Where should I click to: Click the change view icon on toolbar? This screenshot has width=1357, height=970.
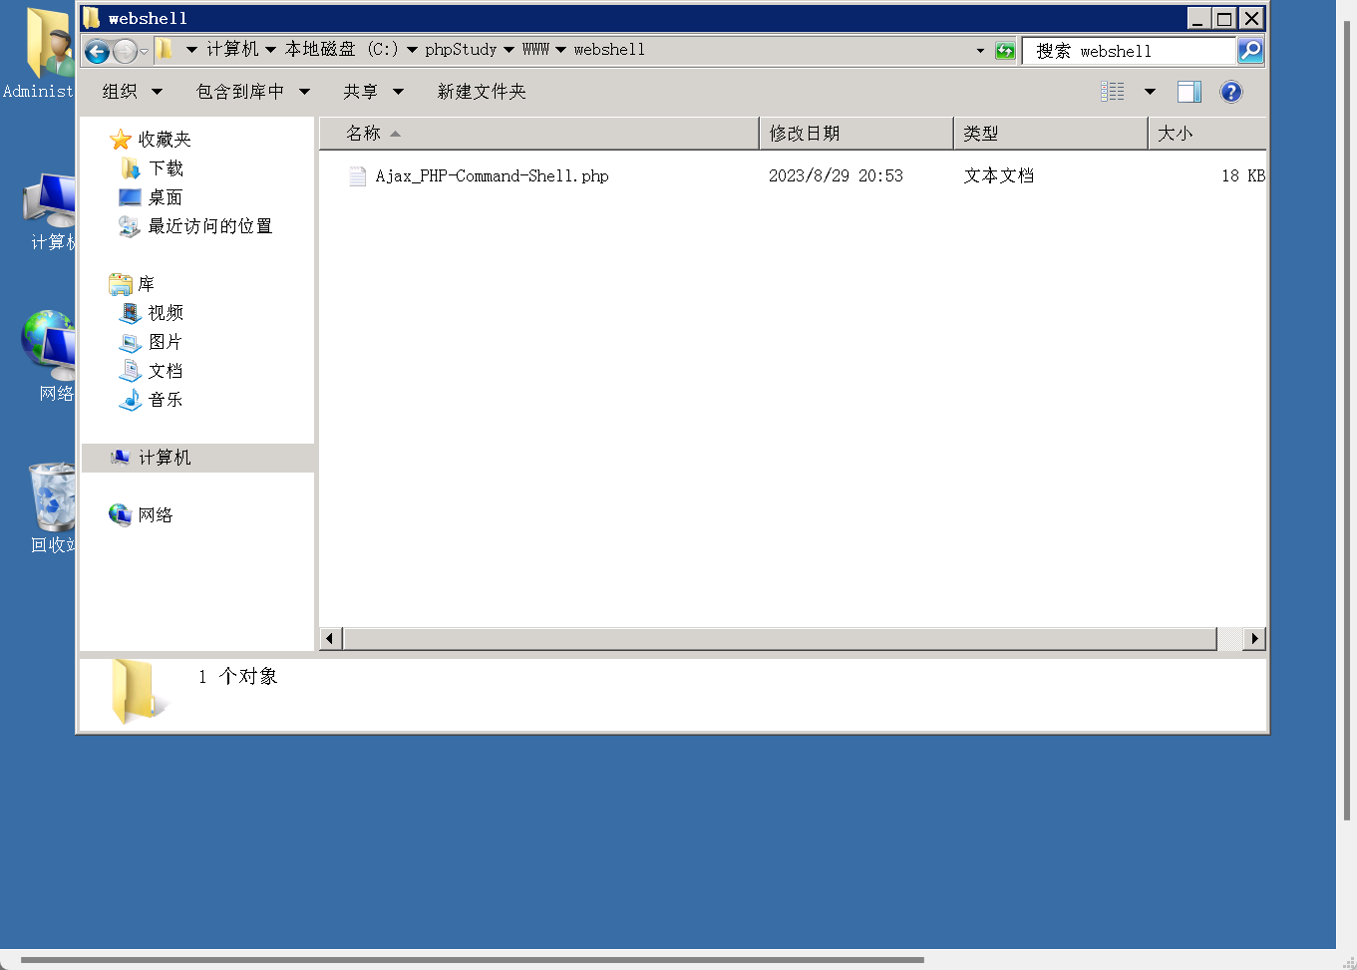[1113, 91]
